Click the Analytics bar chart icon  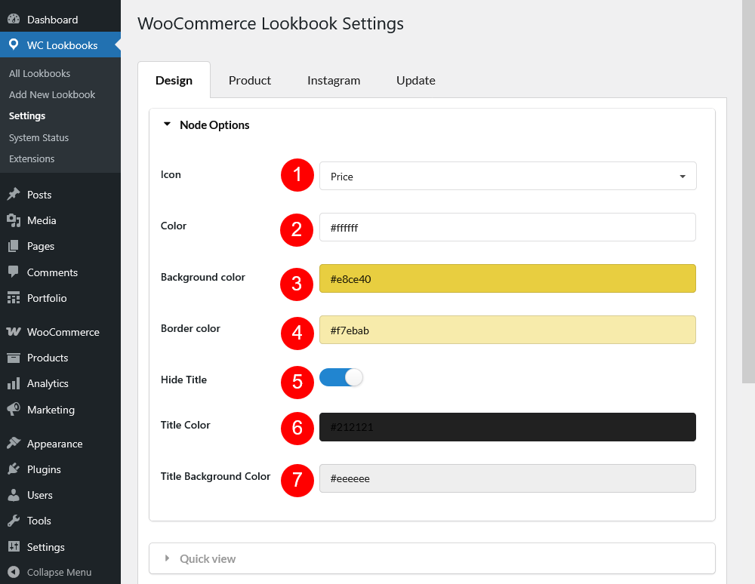(14, 383)
